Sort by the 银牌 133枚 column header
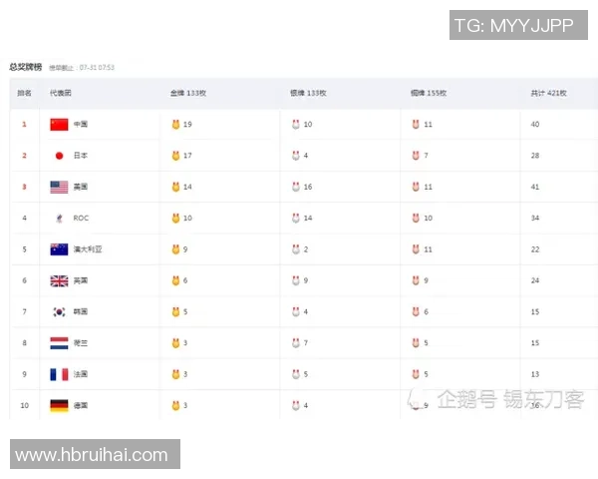Viewport: 598px width, 479px height. click(x=308, y=93)
